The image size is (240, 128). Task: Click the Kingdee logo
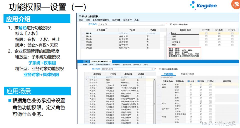[203, 5]
